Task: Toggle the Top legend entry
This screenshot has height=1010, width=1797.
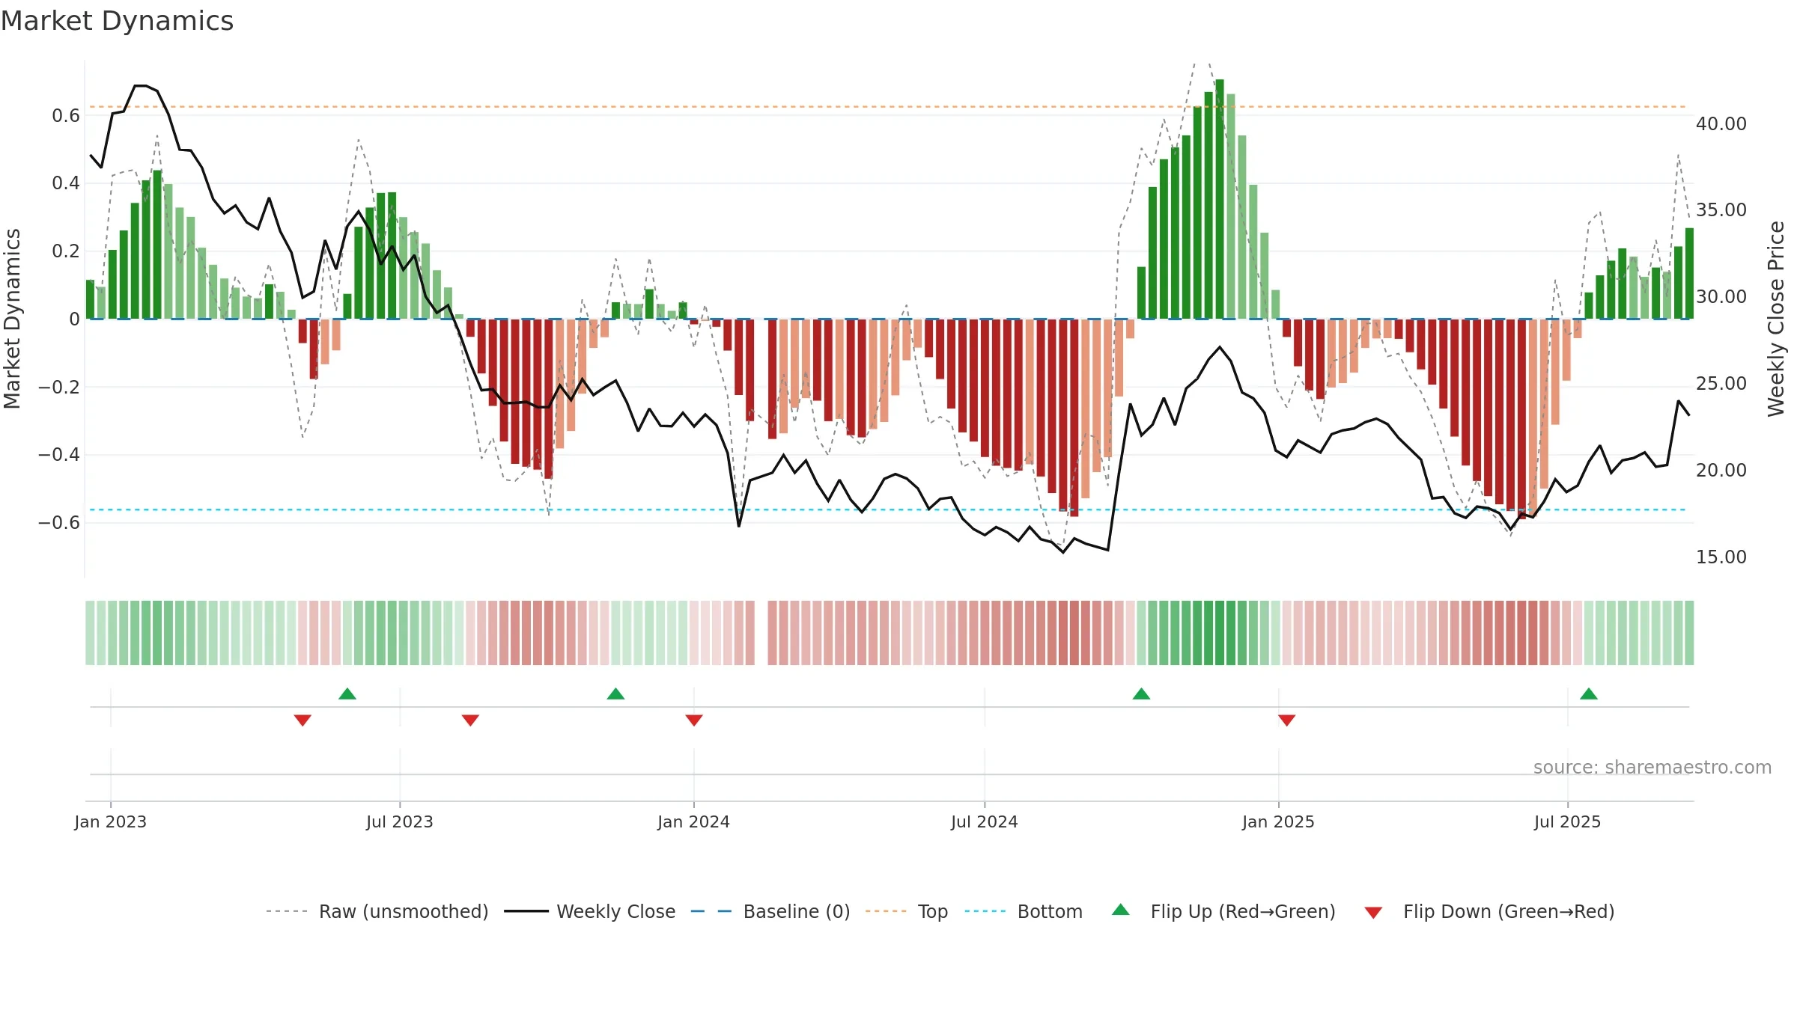Action: [907, 911]
